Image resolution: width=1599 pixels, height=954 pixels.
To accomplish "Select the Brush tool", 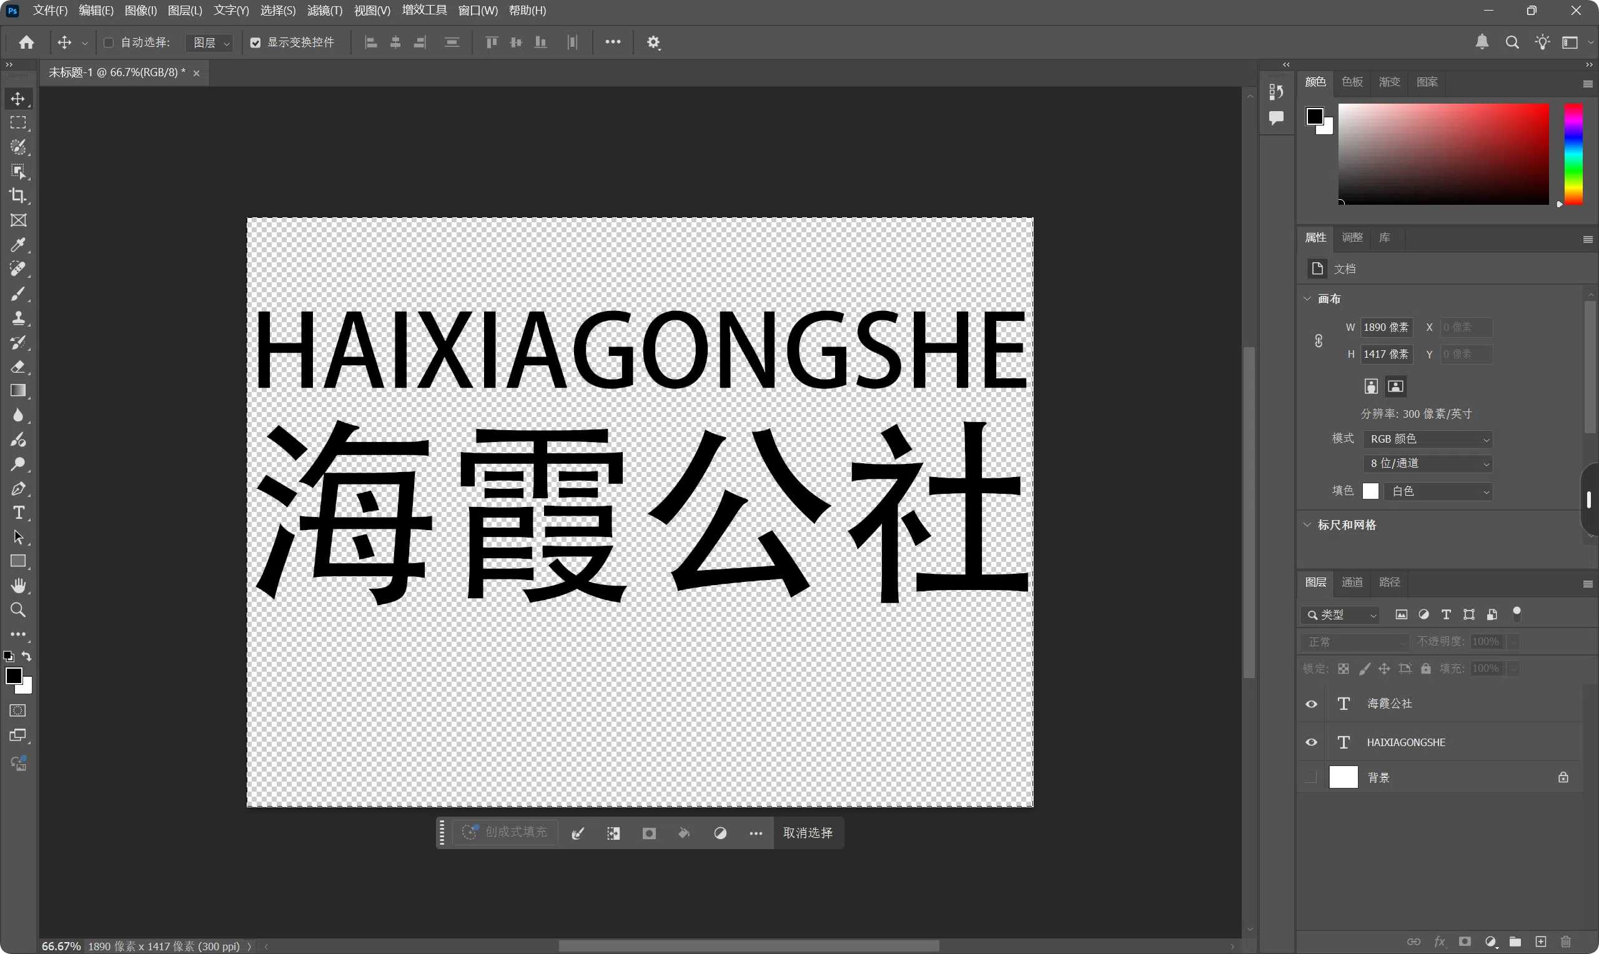I will (x=18, y=293).
